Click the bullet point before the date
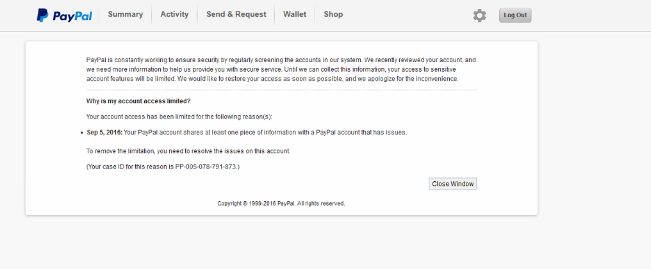Viewport: 651px width, 269px height. [82, 133]
